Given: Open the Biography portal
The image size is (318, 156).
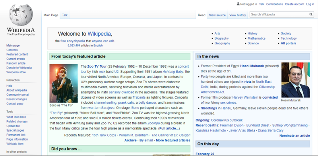Looking at the screenshot, I should [x=221, y=38].
